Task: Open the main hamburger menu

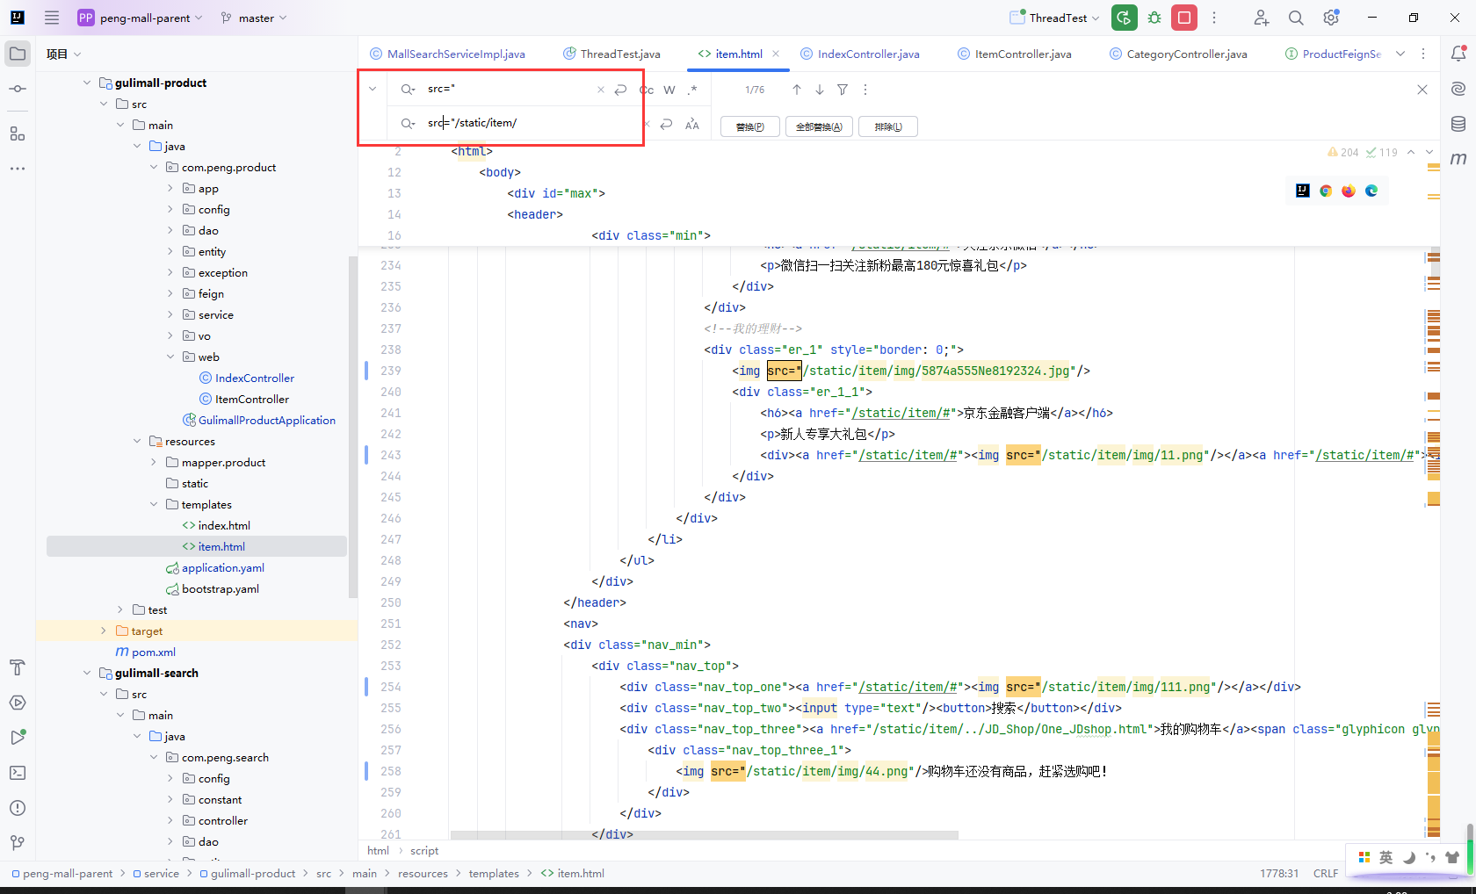Action: pyautogui.click(x=52, y=18)
